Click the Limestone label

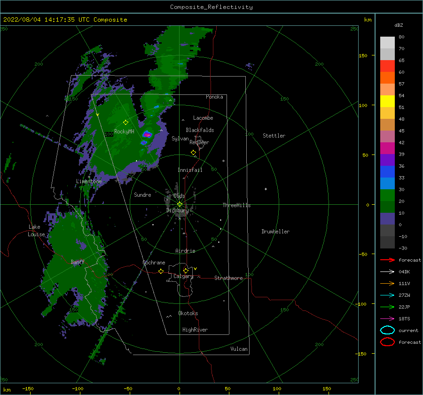[89, 181]
